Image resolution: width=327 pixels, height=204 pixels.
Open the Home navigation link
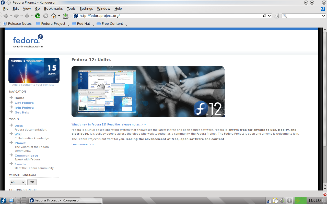tap(19, 98)
